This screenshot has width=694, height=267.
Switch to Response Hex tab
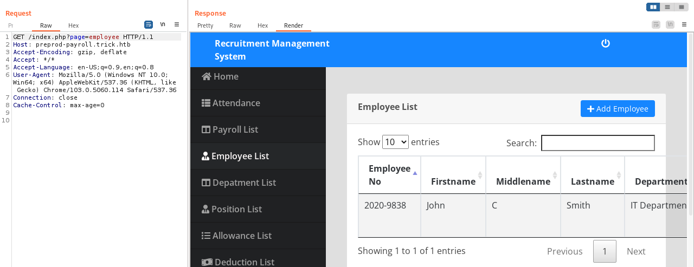262,25
